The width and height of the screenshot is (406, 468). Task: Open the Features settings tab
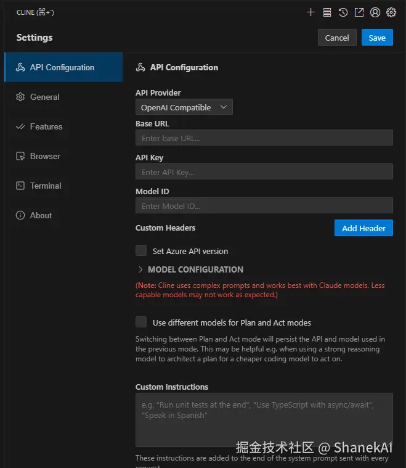click(46, 126)
